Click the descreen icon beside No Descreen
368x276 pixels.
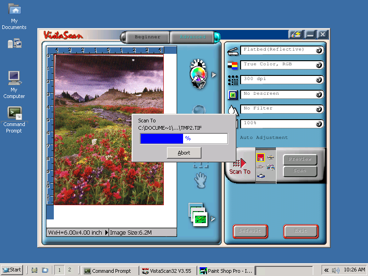[x=233, y=95]
